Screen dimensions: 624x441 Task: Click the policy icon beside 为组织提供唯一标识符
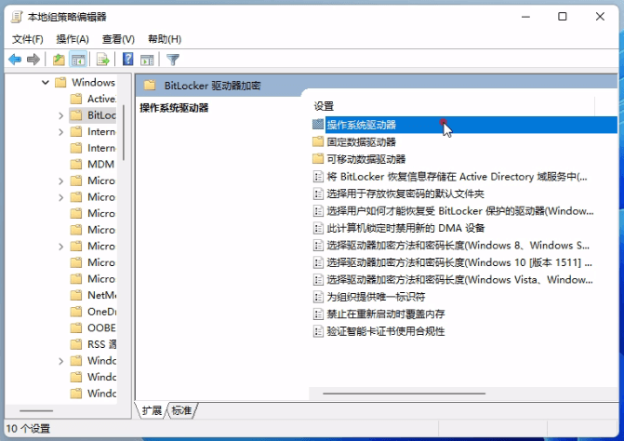click(x=318, y=297)
